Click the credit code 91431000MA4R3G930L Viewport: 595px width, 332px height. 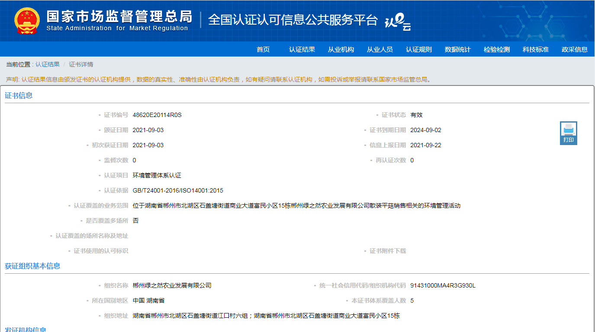[x=443, y=286]
